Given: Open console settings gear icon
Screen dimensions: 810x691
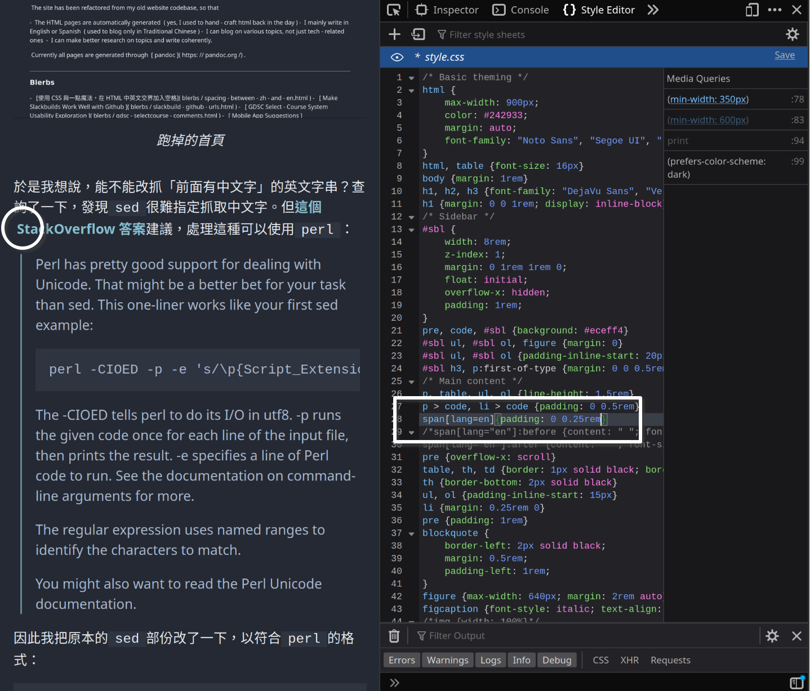Looking at the screenshot, I should pyautogui.click(x=772, y=636).
